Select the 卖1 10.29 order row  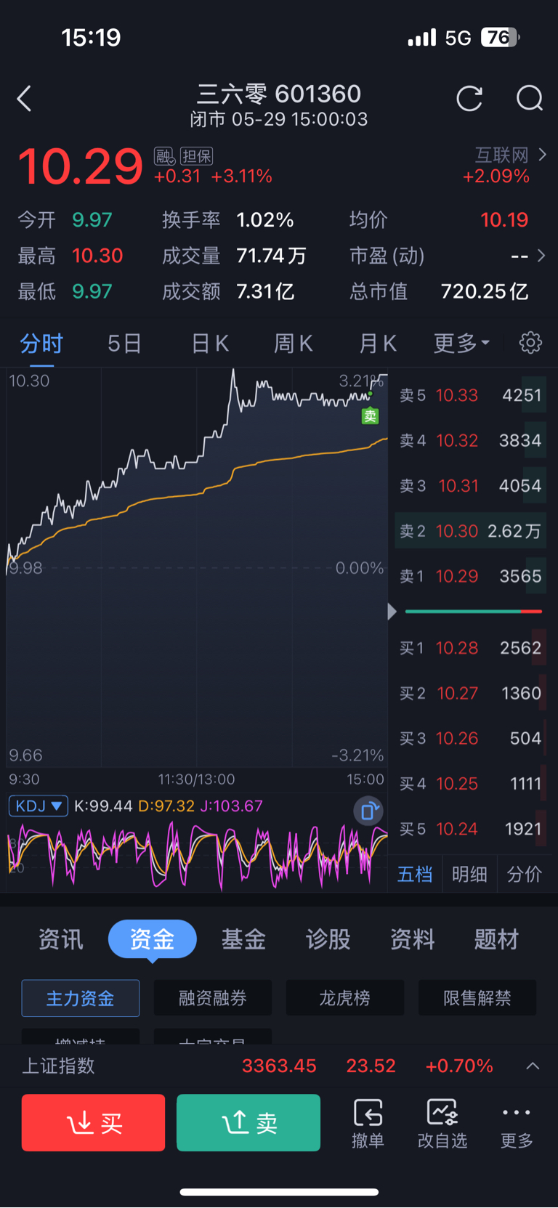click(471, 576)
